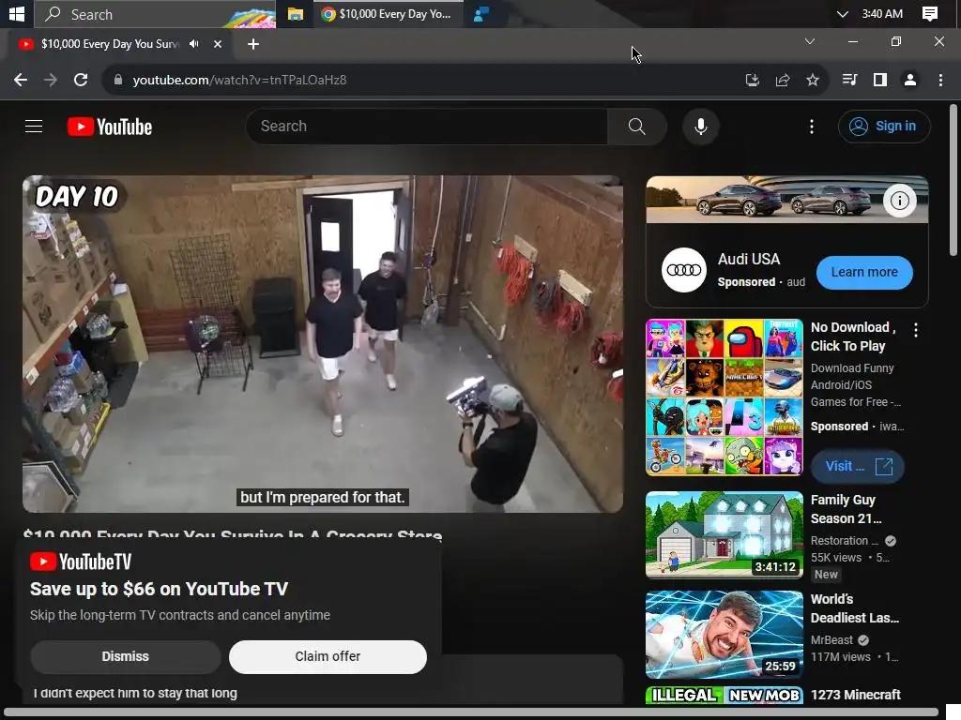Start voice search with the microphone icon
Image resolution: width=961 pixels, height=720 pixels.
(x=700, y=127)
